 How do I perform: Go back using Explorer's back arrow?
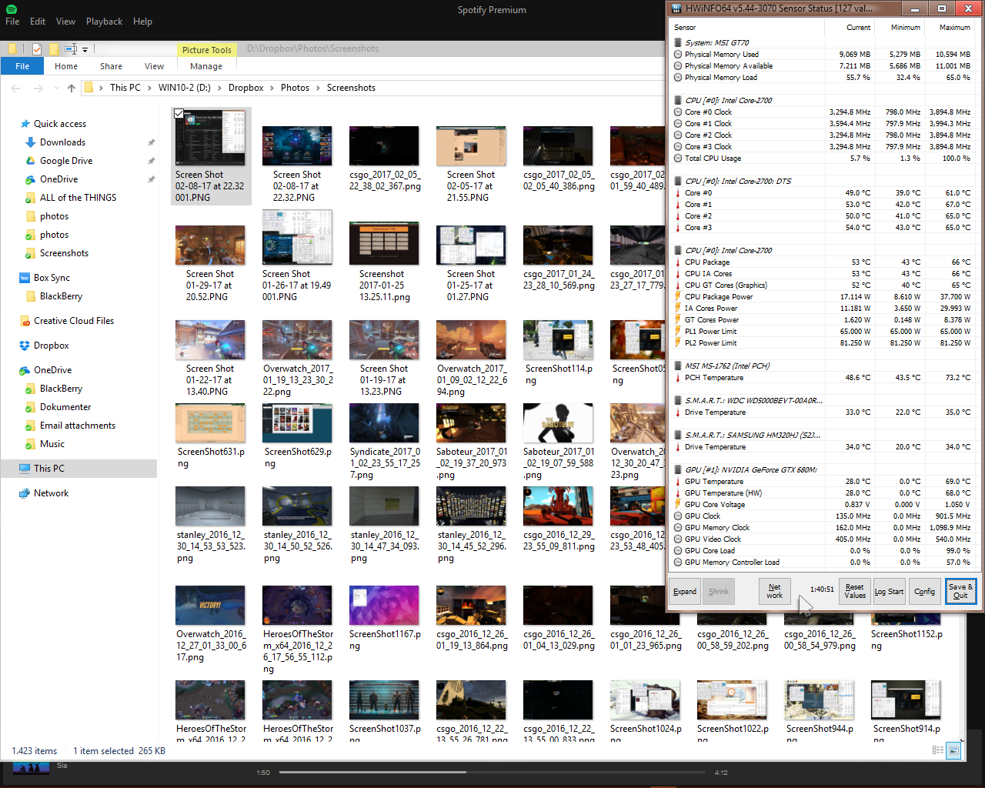[x=16, y=88]
